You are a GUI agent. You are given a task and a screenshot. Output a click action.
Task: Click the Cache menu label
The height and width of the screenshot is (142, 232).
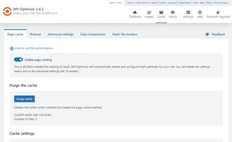[x=161, y=17]
